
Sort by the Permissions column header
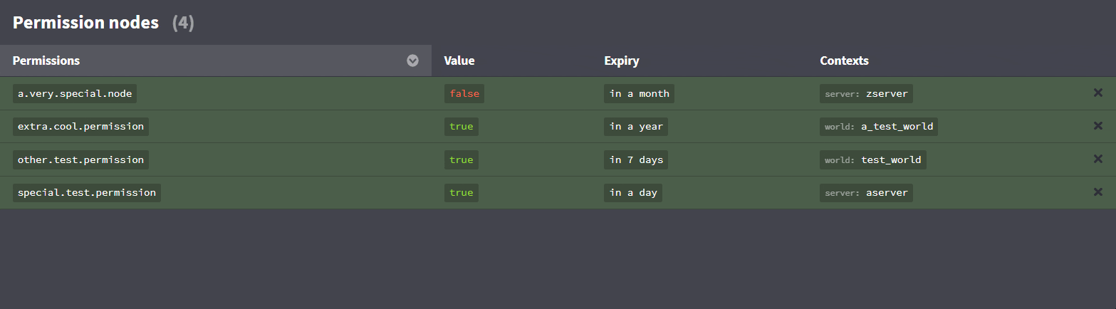click(46, 61)
